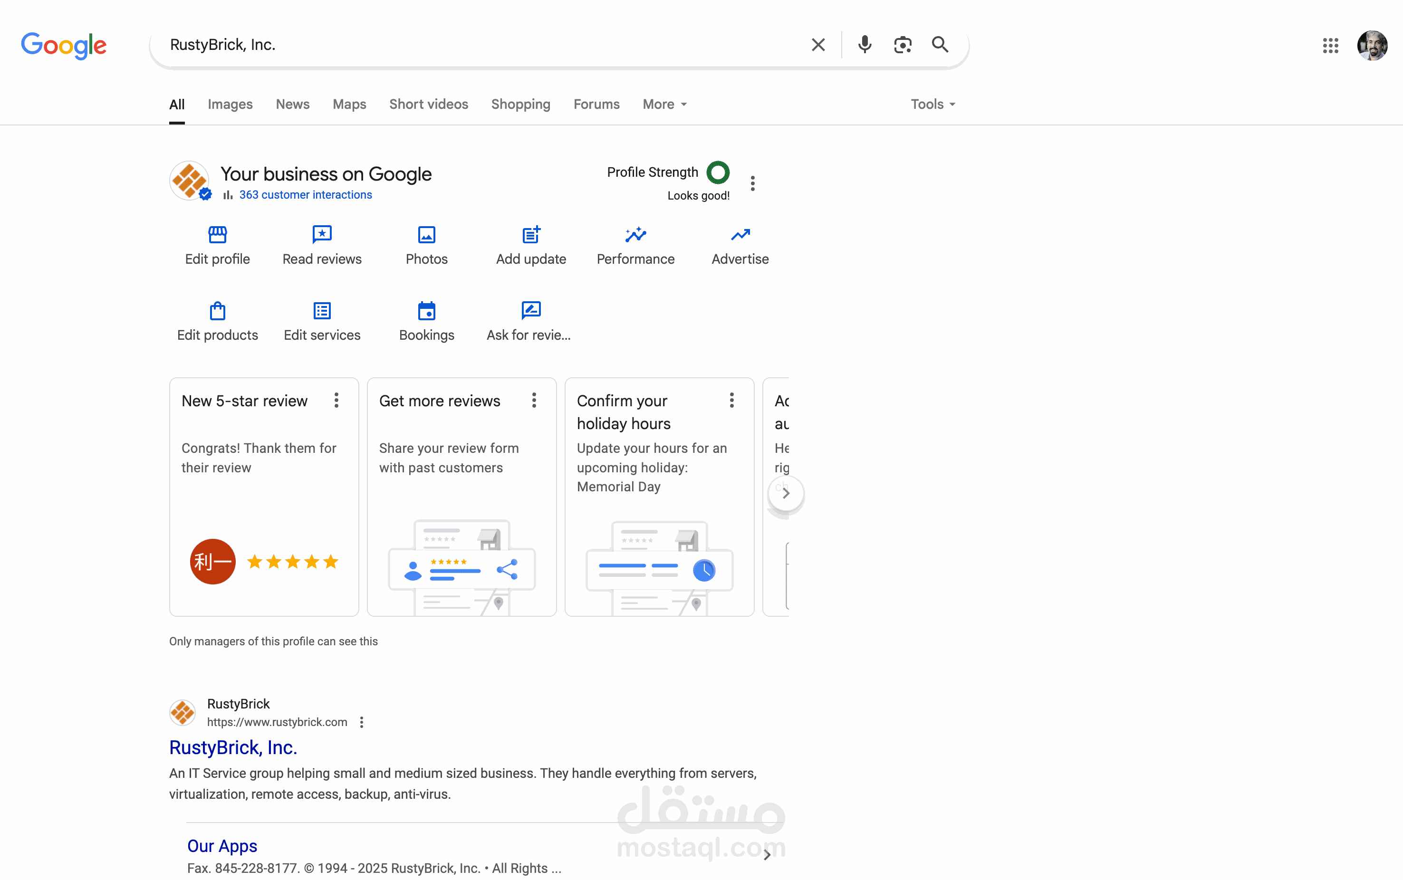Click 'Congrats! Thank them for their review'
This screenshot has width=1403, height=880.
click(259, 458)
